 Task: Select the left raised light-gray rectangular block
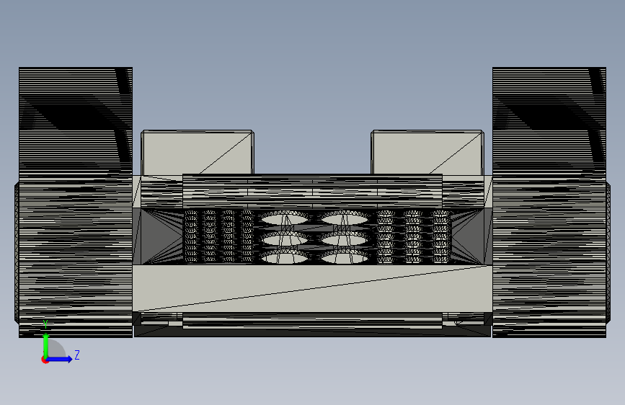(198, 152)
